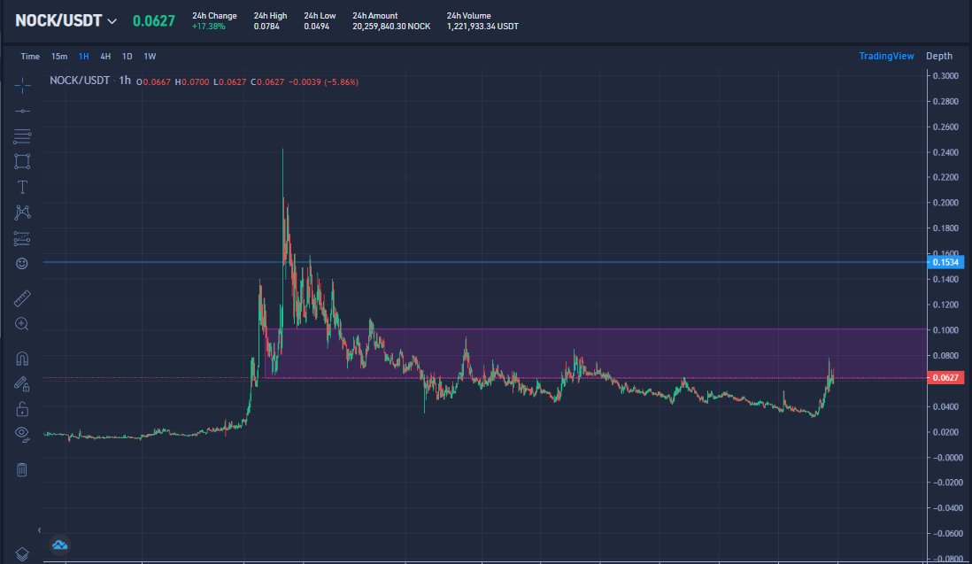Click the 0.3000 price axis label
972x564 pixels.
(945, 75)
